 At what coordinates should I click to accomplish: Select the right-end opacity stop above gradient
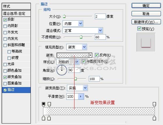coord(154,104)
